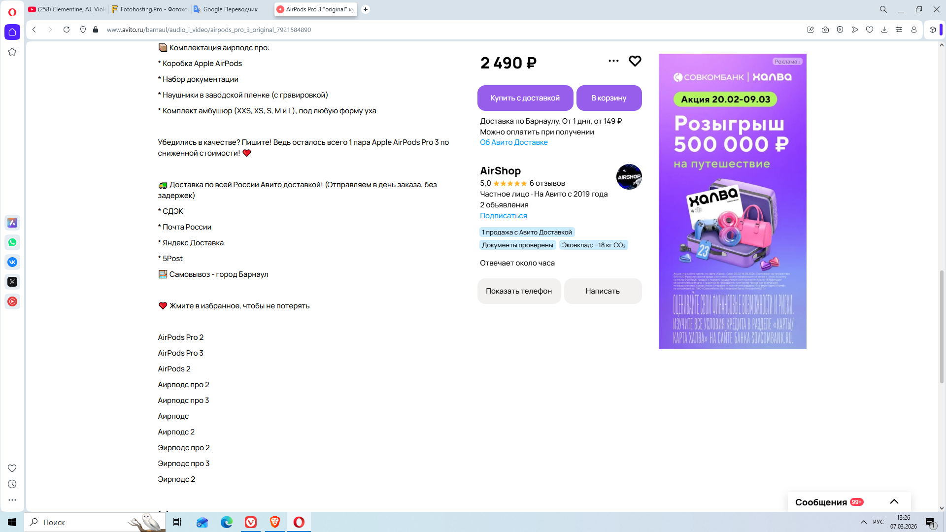
Task: Add item with В корзину button
Action: point(608,98)
